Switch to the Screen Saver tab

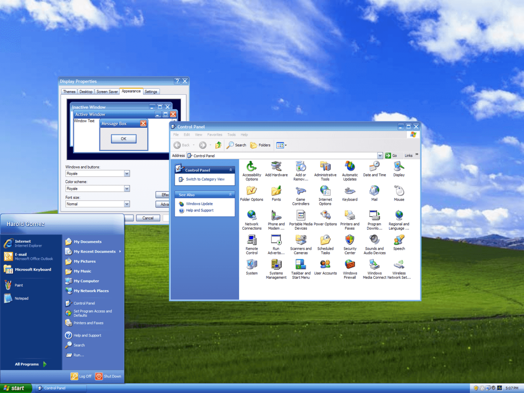coord(107,91)
